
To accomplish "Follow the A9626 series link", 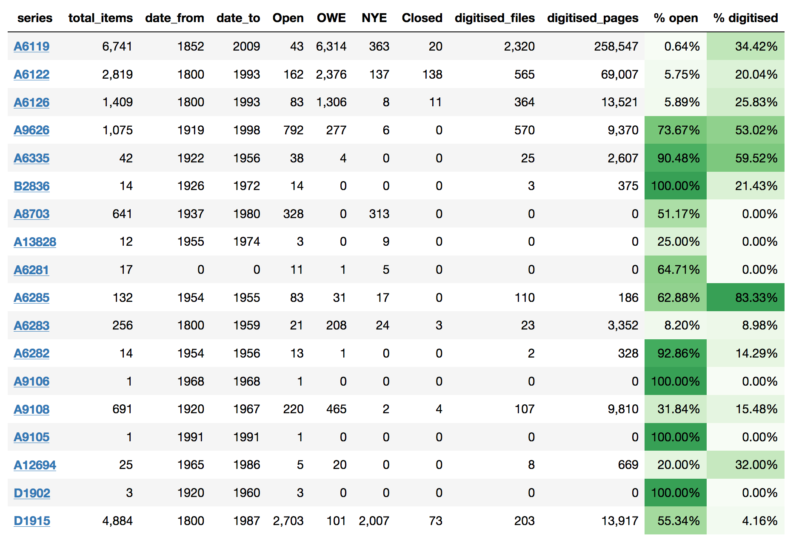I will (x=31, y=130).
